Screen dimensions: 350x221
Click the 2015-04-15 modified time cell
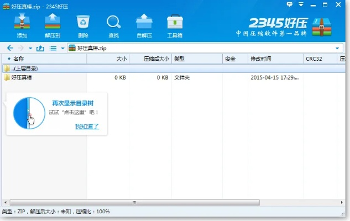coord(275,77)
